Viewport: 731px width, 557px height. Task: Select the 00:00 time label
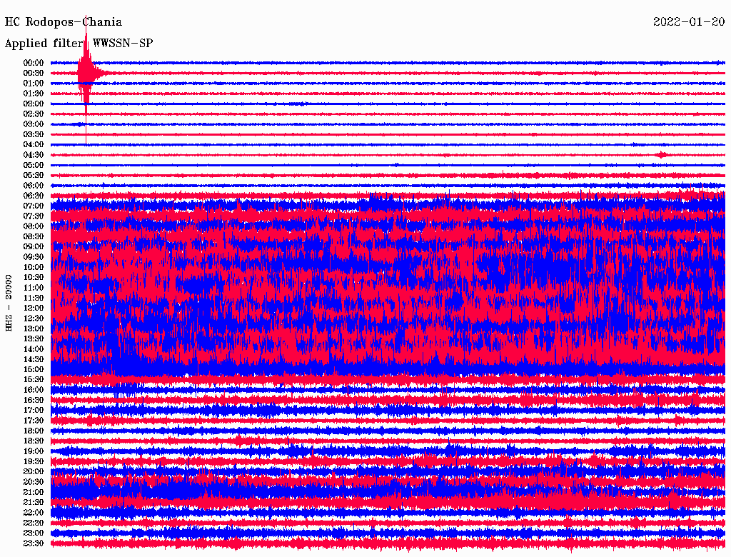click(x=34, y=63)
